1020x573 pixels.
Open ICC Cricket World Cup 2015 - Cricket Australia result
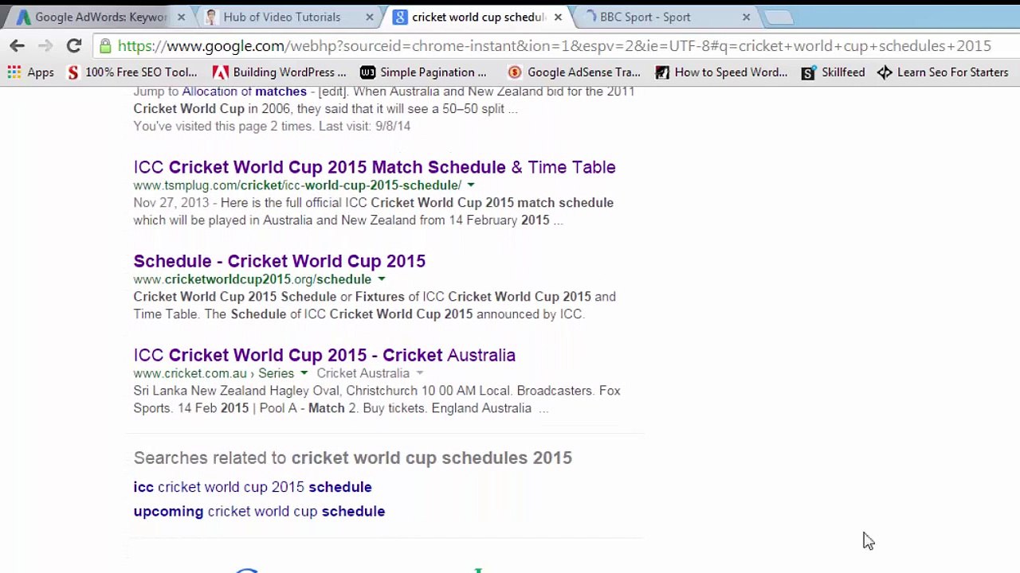click(x=324, y=355)
